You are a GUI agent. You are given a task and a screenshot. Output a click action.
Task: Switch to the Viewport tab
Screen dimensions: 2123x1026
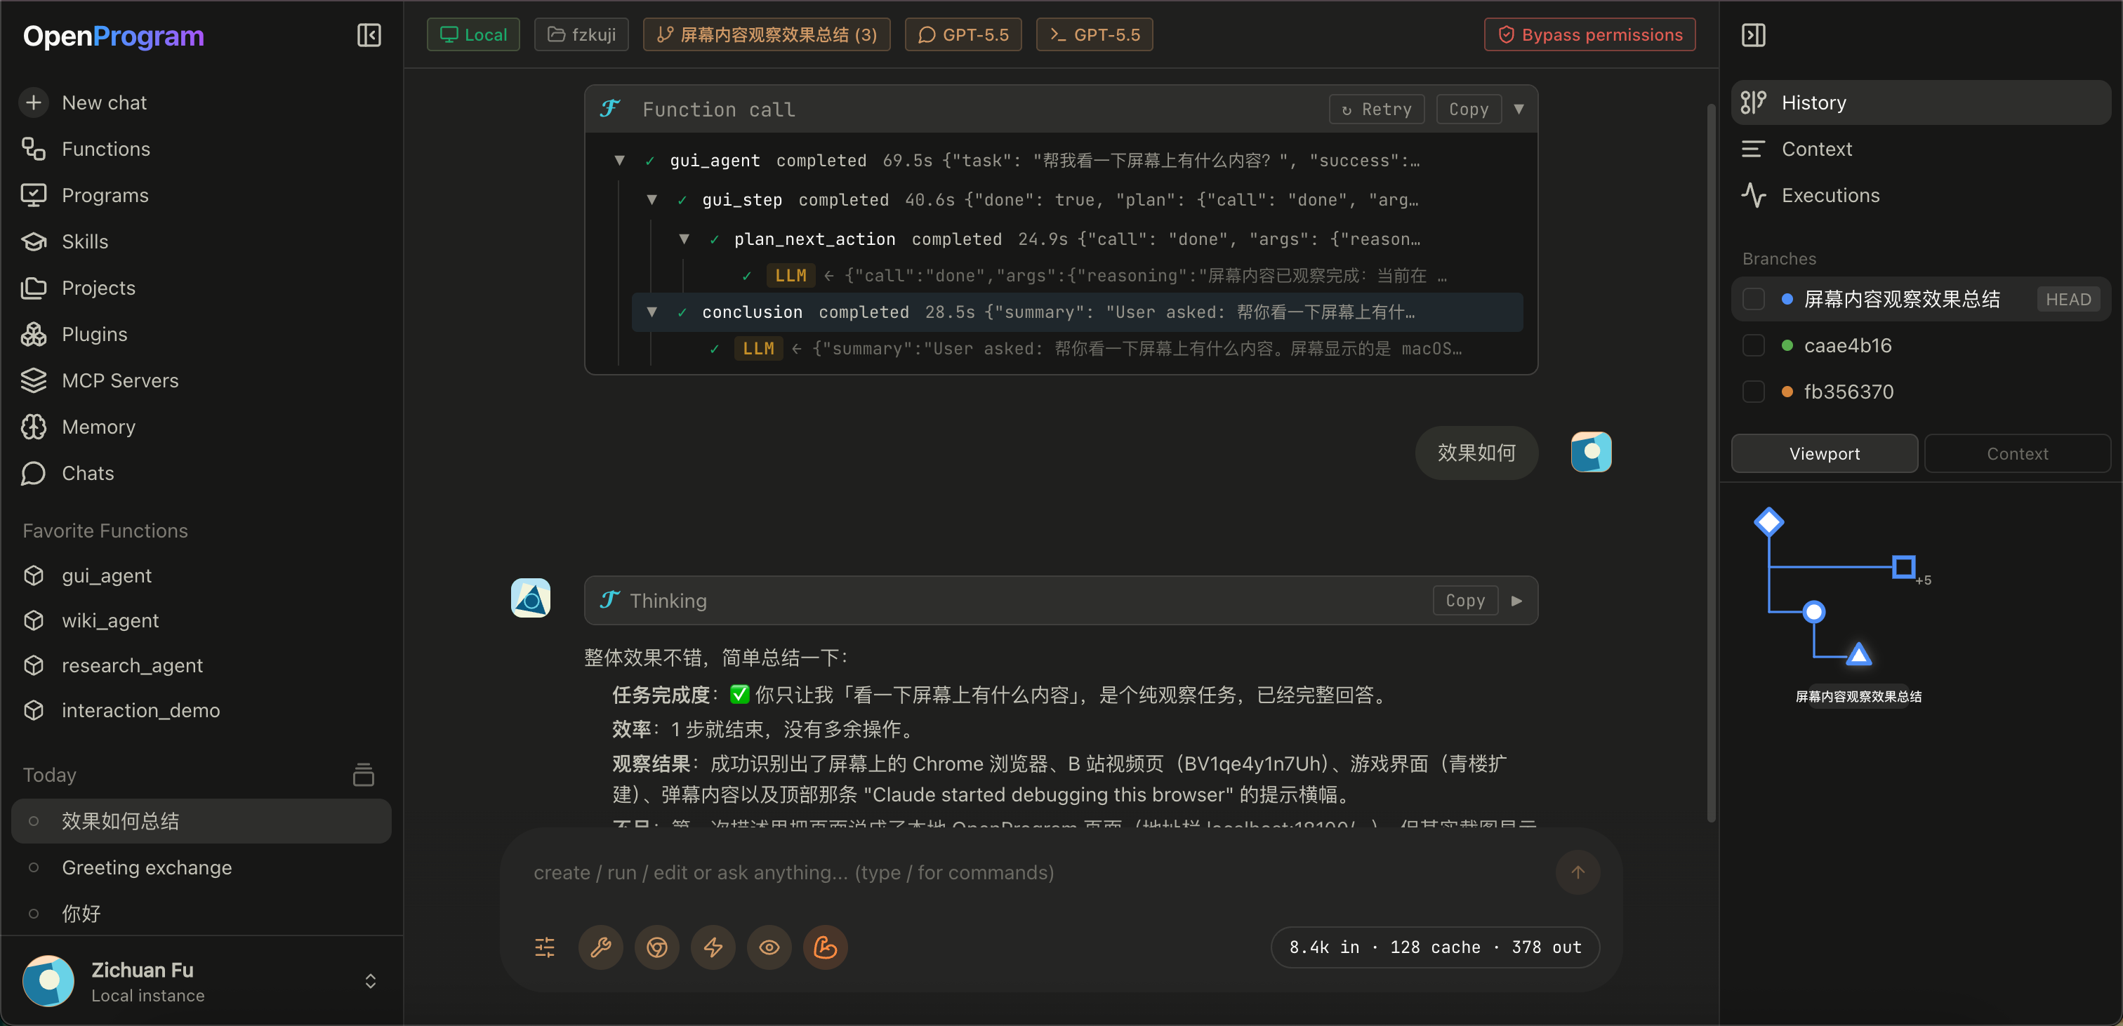pyautogui.click(x=1824, y=453)
